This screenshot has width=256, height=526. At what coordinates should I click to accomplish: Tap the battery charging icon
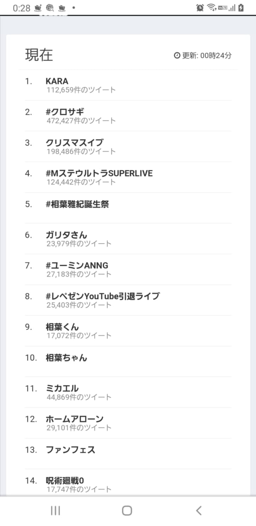tap(241, 8)
